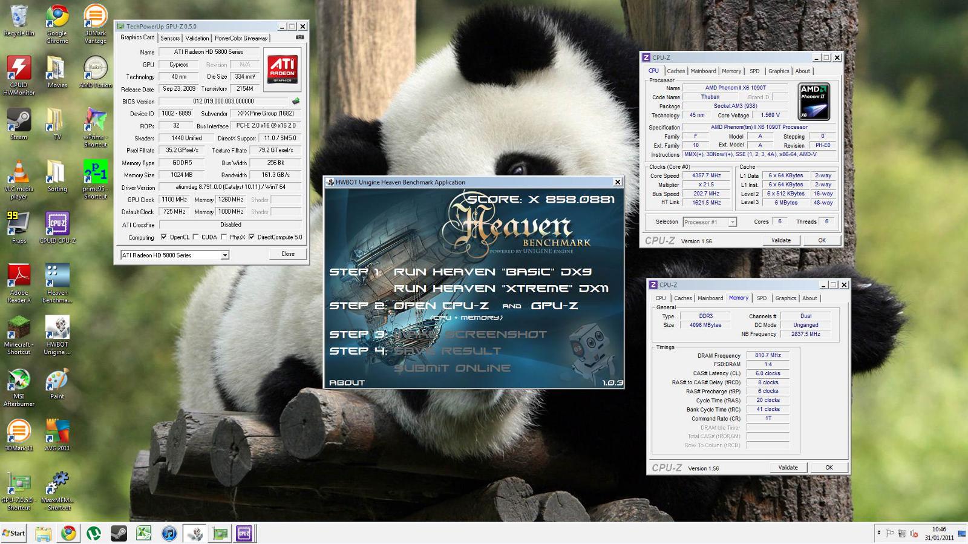Viewport: 968px width, 544px height.
Task: Toggle CUDA checkbox in GPU-Z
Action: coord(195,237)
